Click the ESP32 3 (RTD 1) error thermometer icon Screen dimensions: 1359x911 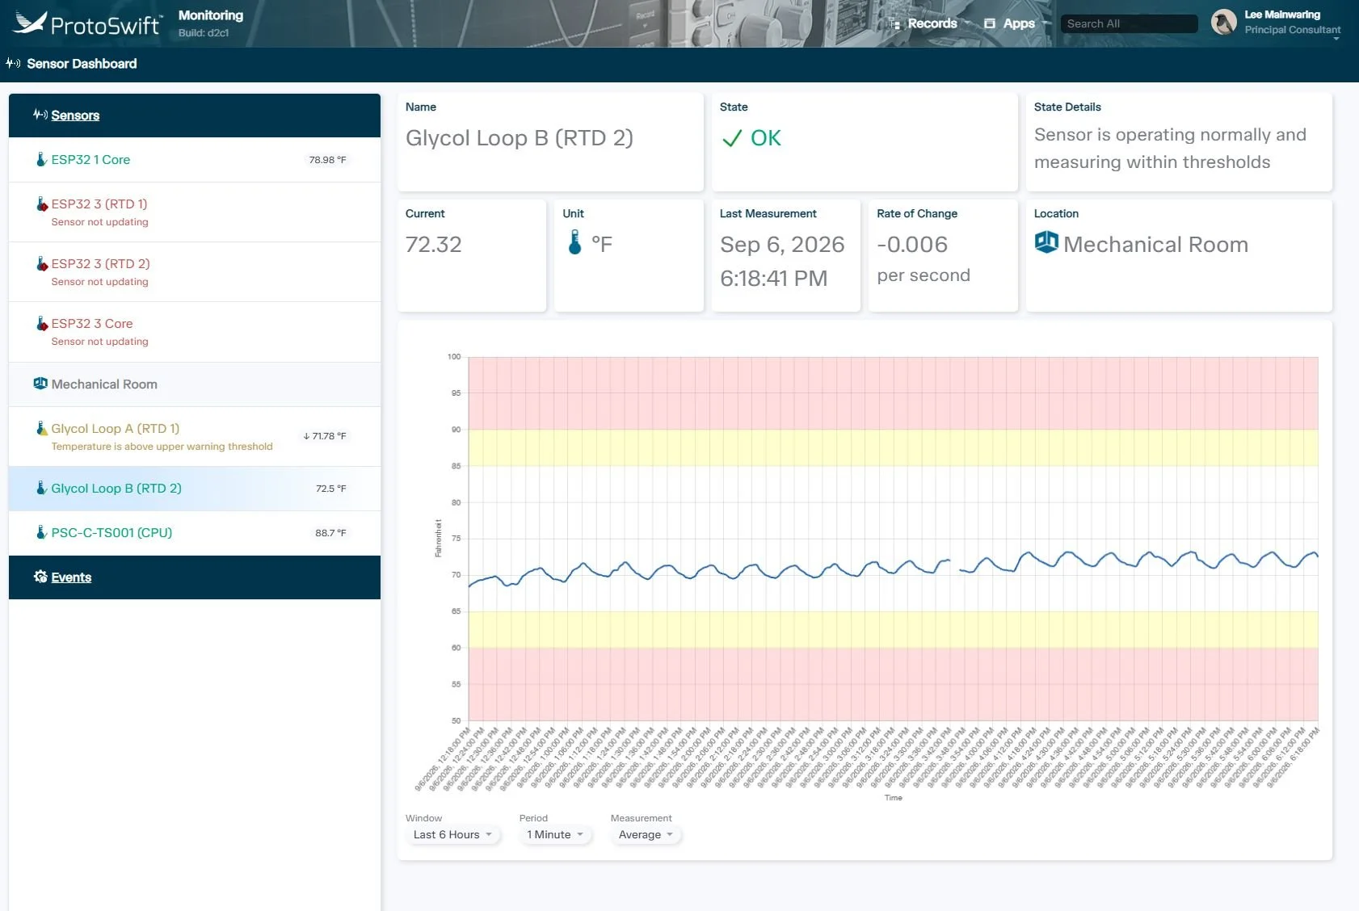point(41,204)
